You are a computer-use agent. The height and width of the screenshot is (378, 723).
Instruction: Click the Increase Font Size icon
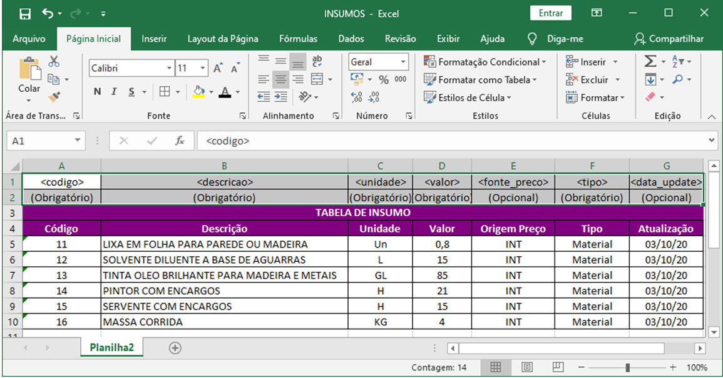coord(218,68)
